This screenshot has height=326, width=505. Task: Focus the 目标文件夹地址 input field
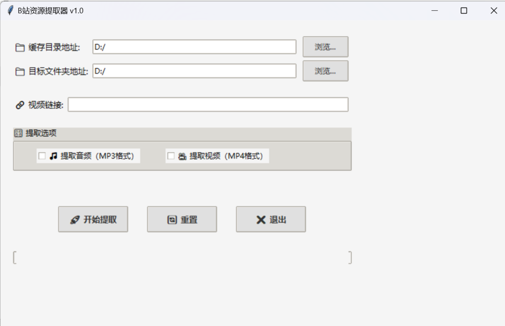(x=194, y=71)
